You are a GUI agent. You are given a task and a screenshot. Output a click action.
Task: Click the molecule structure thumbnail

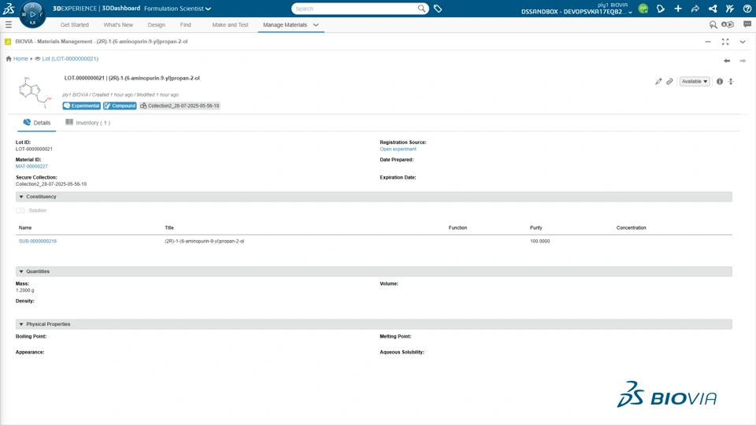(35, 91)
